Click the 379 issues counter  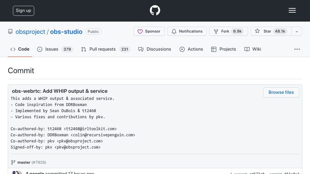click(x=67, y=49)
